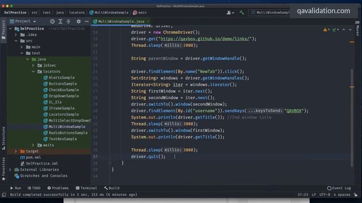Click the SelPractice breadcrumb
This screenshot has height=203, width=362.
(15, 12)
